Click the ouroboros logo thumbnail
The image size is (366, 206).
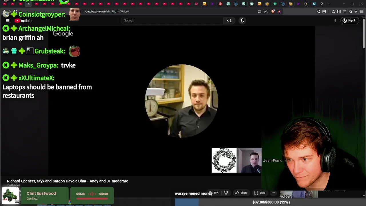224,160
